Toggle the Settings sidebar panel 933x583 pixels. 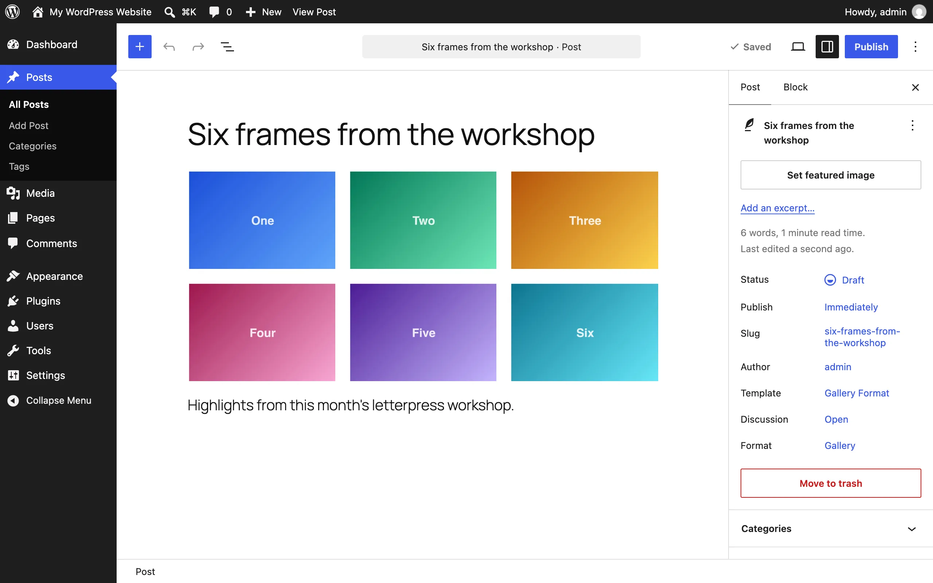pyautogui.click(x=827, y=47)
